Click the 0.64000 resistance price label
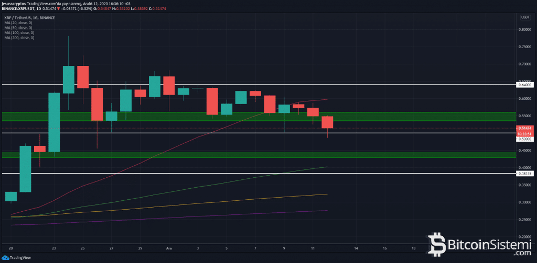Screen dimensions: 537x263 pyautogui.click(x=524, y=85)
